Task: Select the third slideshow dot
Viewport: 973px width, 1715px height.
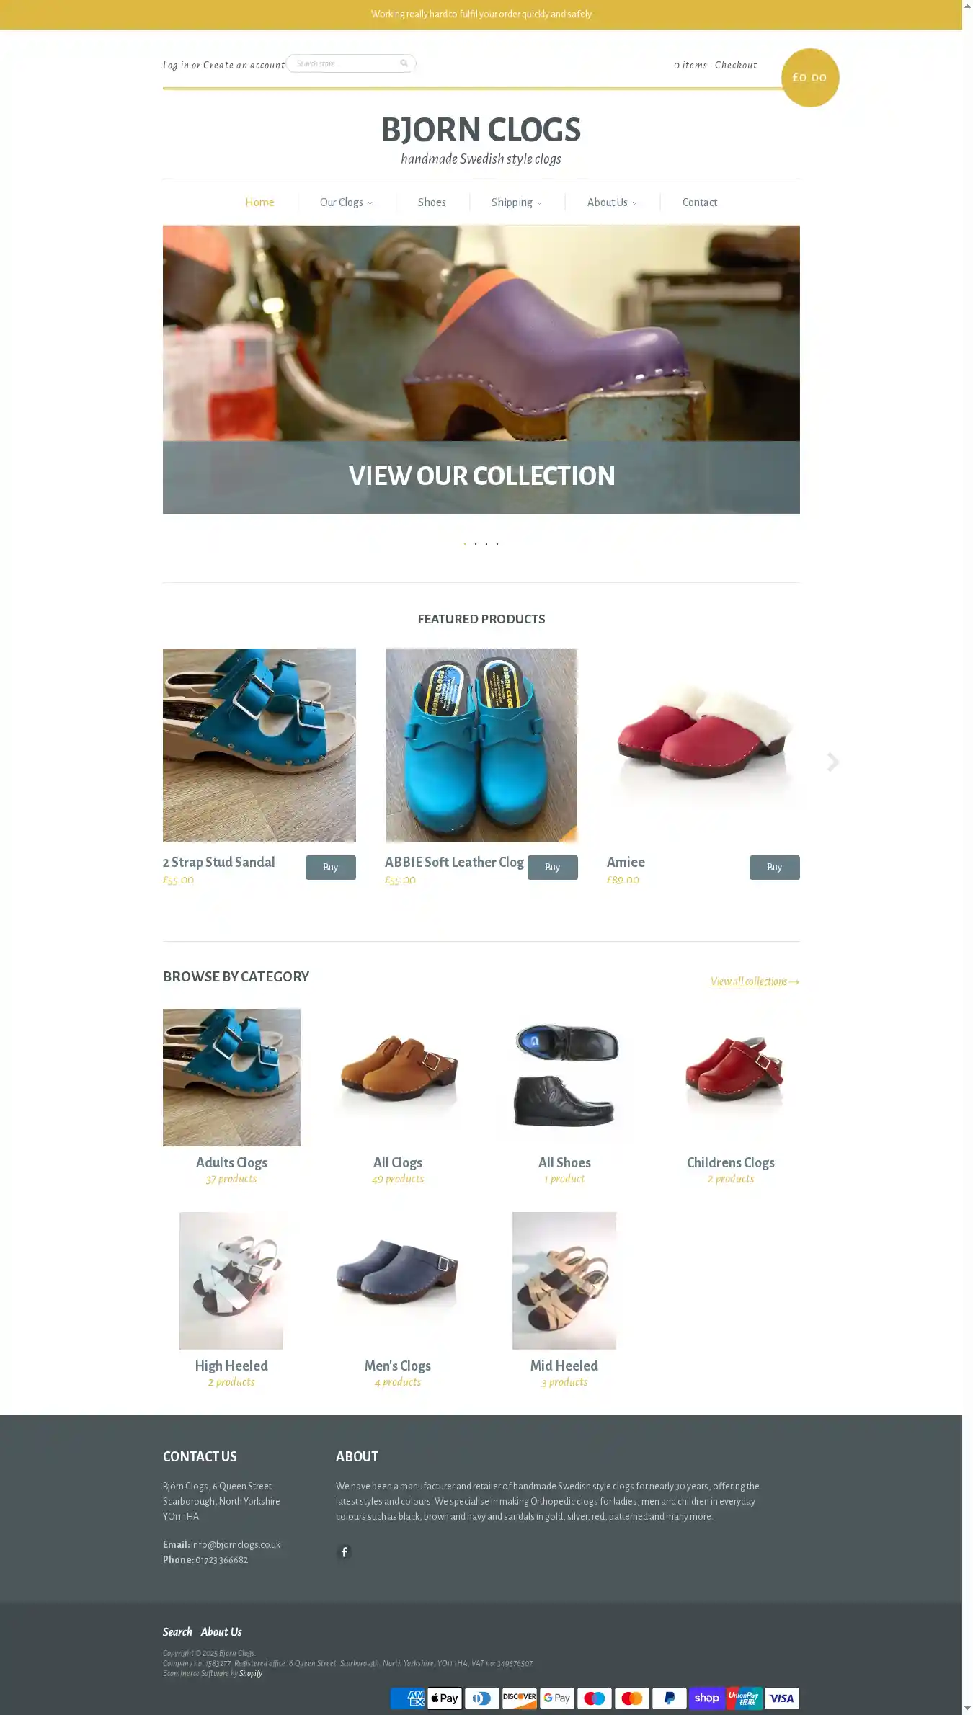Action: click(487, 543)
